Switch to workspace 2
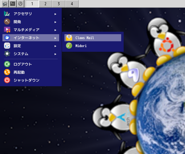 [x=45, y=4]
